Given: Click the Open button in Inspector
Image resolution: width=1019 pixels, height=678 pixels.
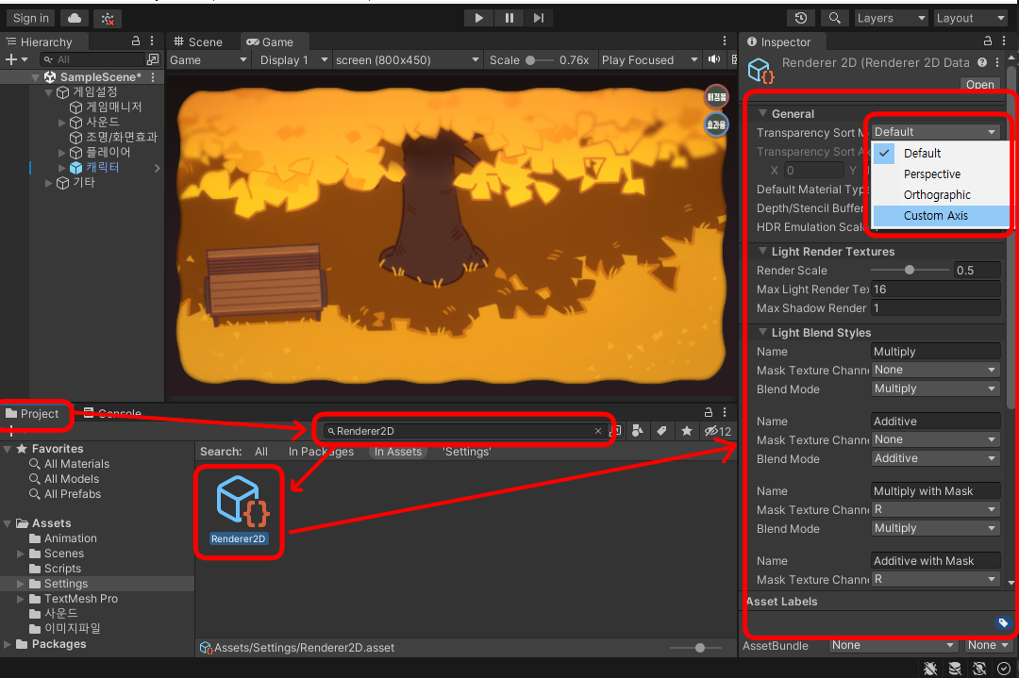Looking at the screenshot, I should point(978,84).
